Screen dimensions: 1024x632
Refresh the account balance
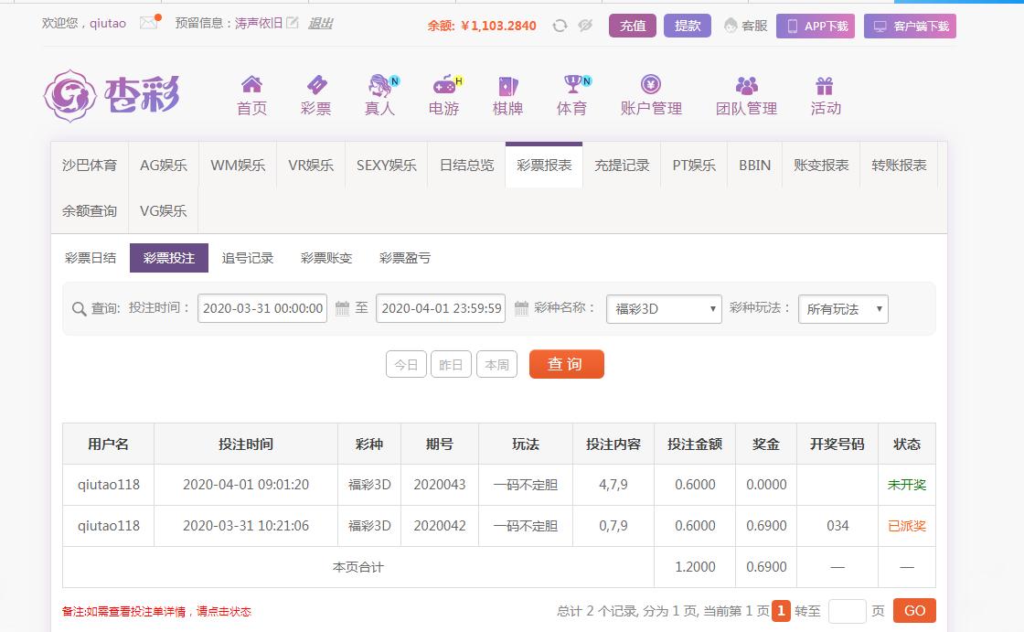pyautogui.click(x=560, y=26)
